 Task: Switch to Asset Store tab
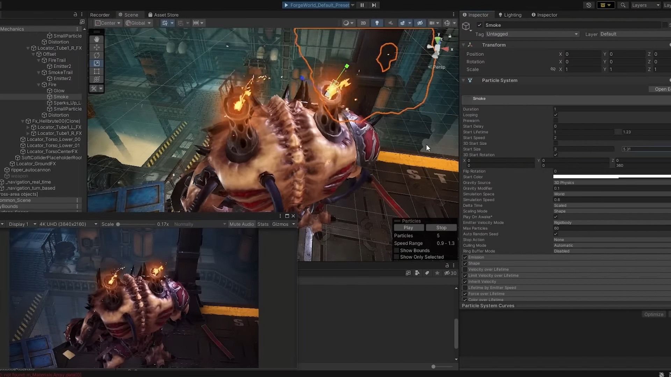(x=163, y=15)
